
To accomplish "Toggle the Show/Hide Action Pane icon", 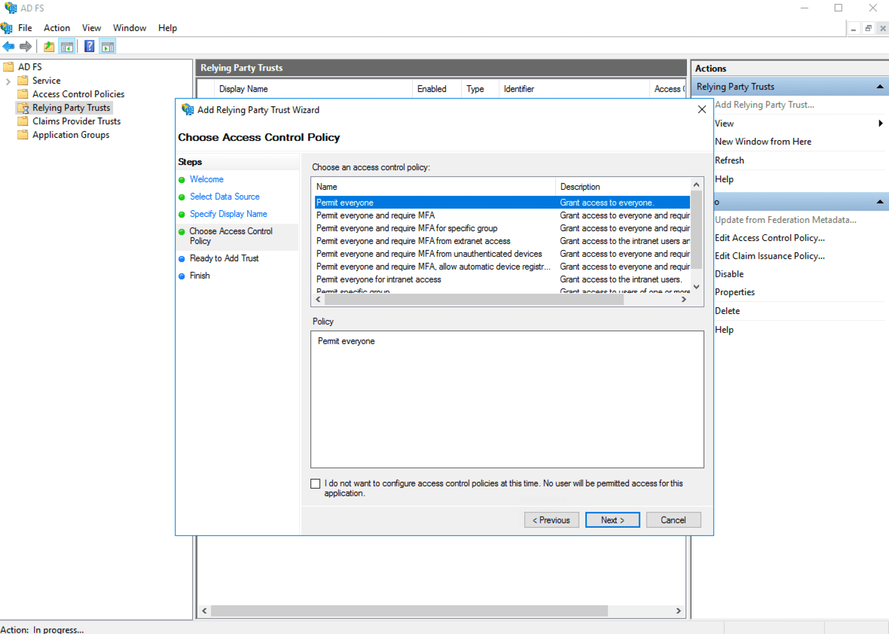I will coord(107,46).
